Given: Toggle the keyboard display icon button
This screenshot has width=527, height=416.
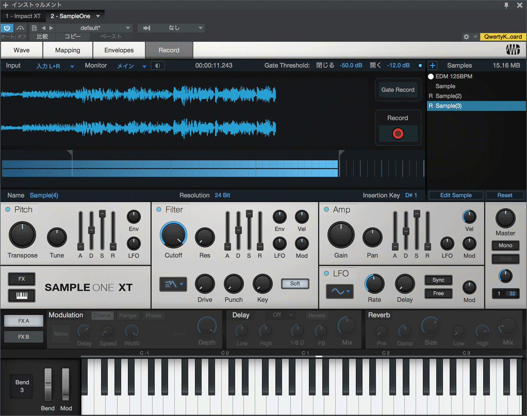Looking at the screenshot, I should (x=22, y=296).
